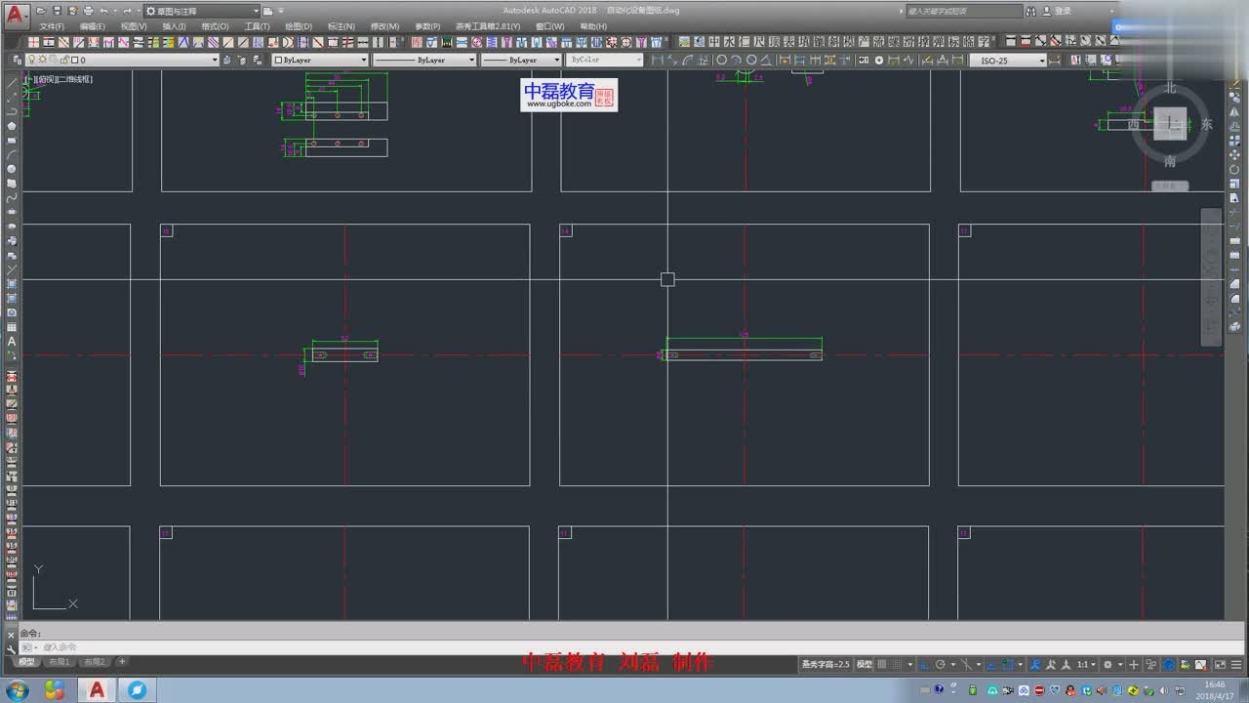Click the binoculars search icon

(x=1030, y=11)
